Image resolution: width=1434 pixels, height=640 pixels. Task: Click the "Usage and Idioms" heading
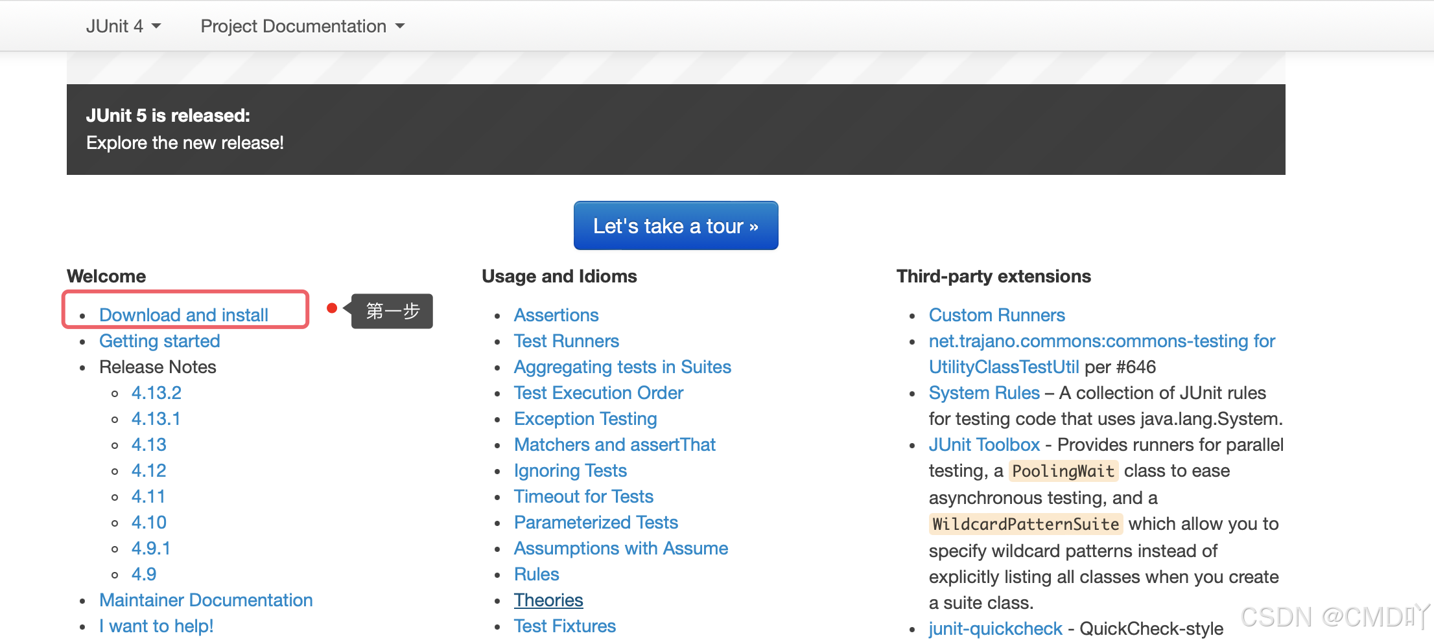click(559, 276)
